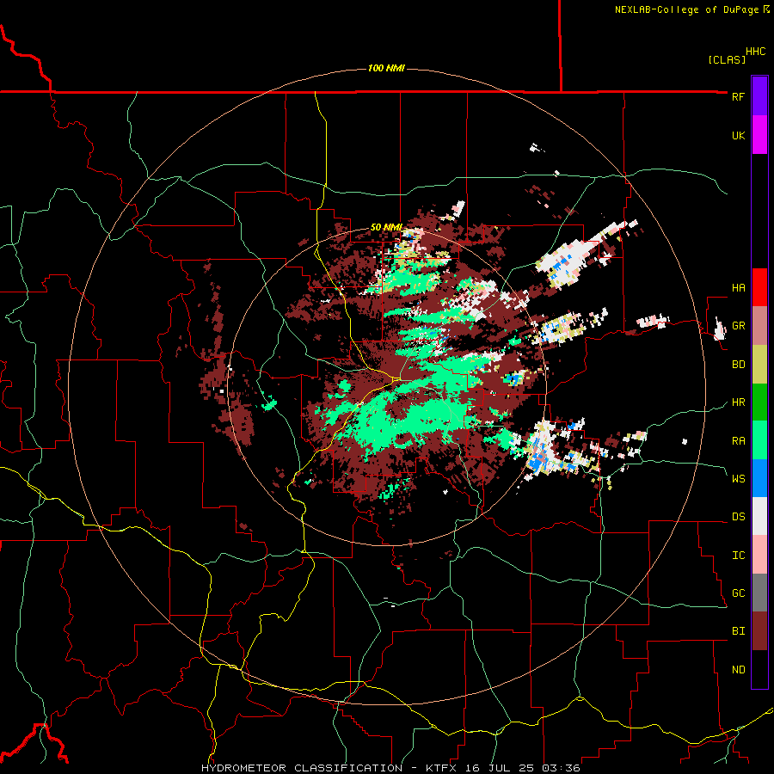
Task: Click the "RF" legend label
Action: pyautogui.click(x=738, y=96)
